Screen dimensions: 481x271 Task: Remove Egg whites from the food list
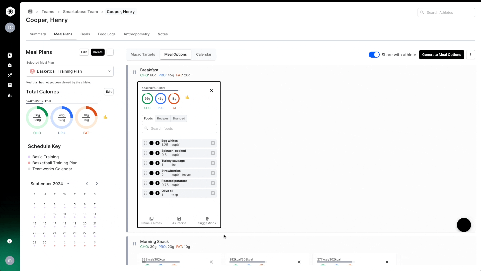coord(213,143)
